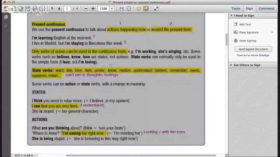Viewport: 280px width, 157px height.
Task: Click the email file toolbar icon
Action: [42, 8]
